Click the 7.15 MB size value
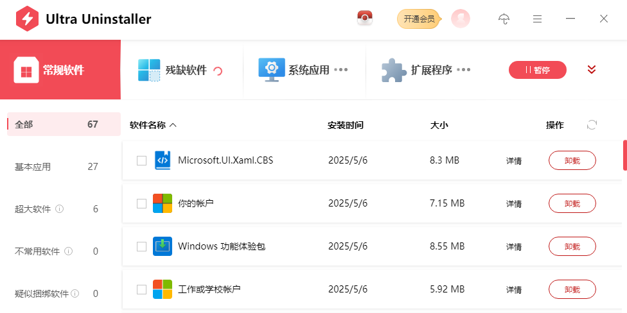This screenshot has height=313, width=627. pyautogui.click(x=447, y=203)
